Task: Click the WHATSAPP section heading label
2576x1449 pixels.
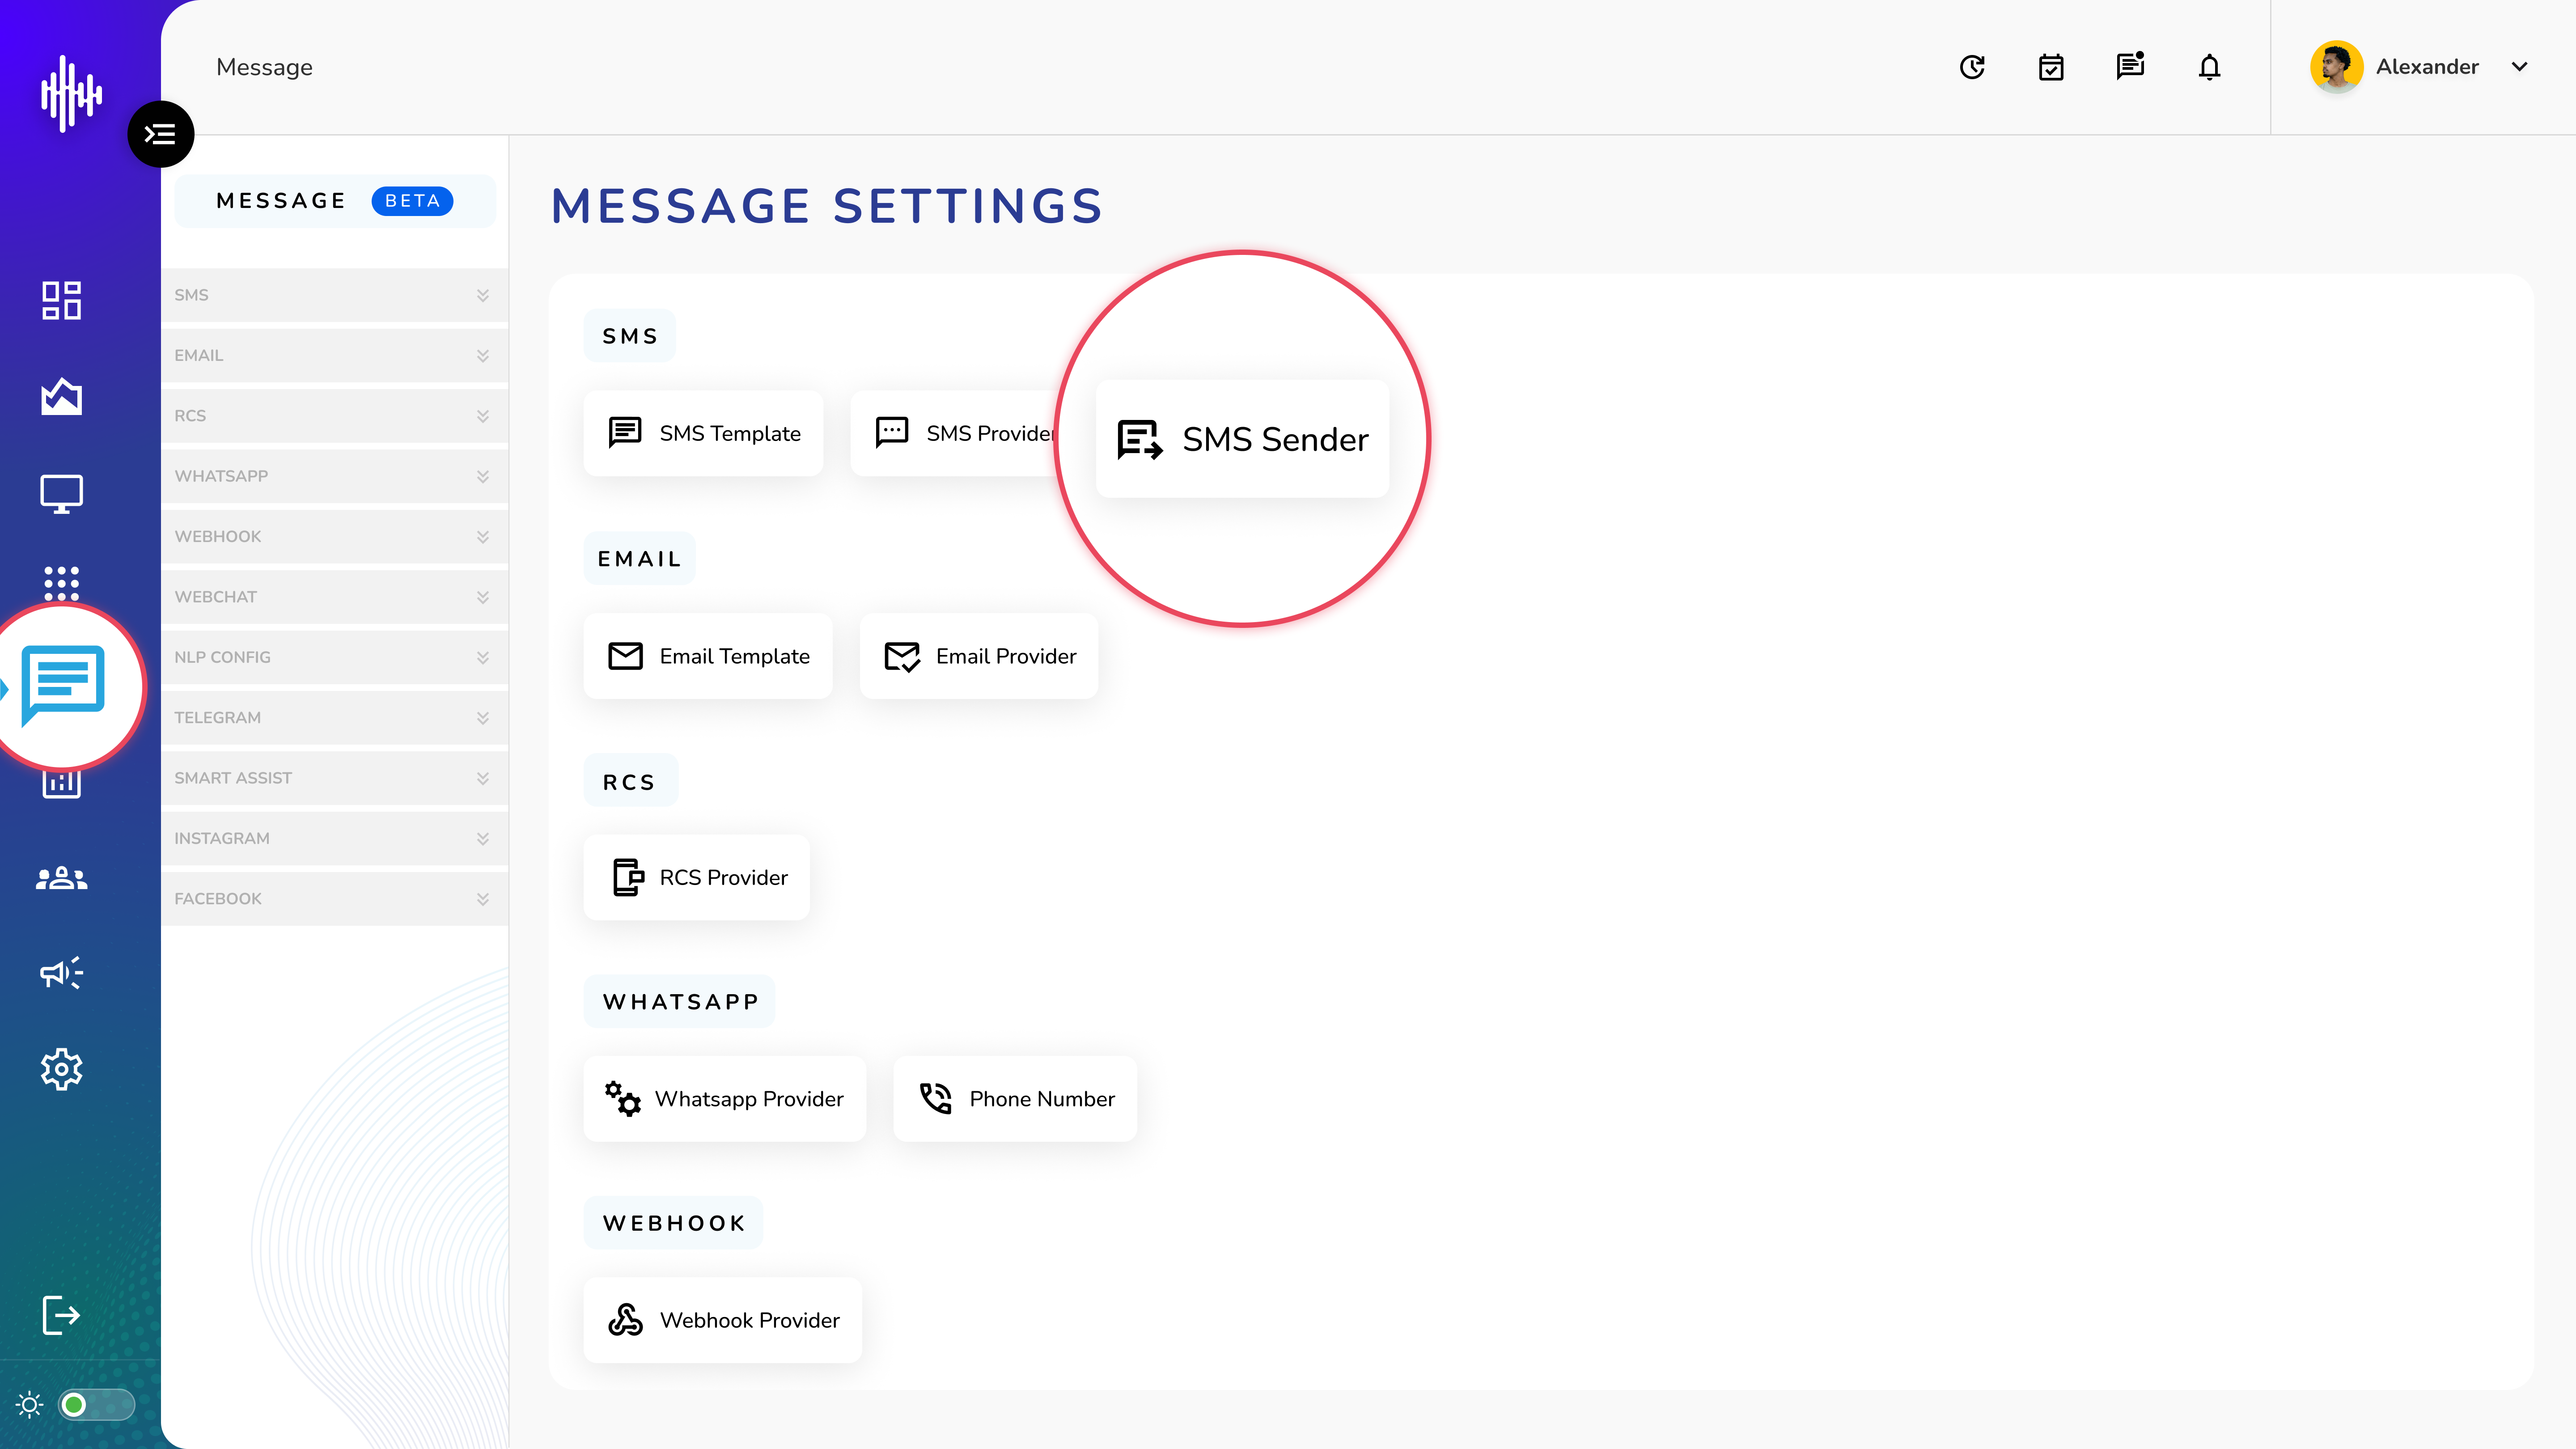Action: click(x=680, y=1002)
